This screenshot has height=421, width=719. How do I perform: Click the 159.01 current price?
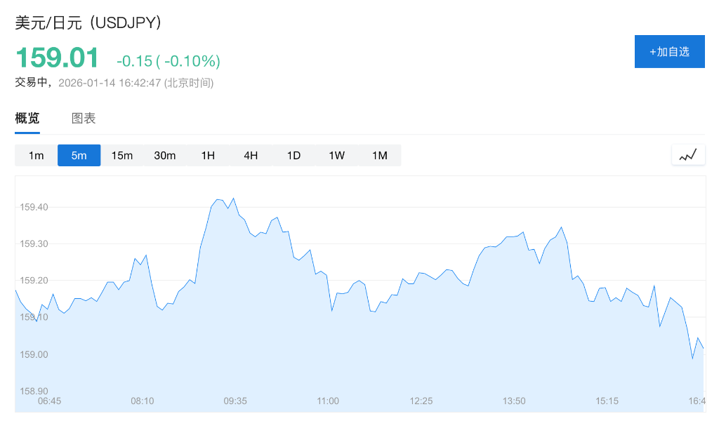tap(58, 58)
